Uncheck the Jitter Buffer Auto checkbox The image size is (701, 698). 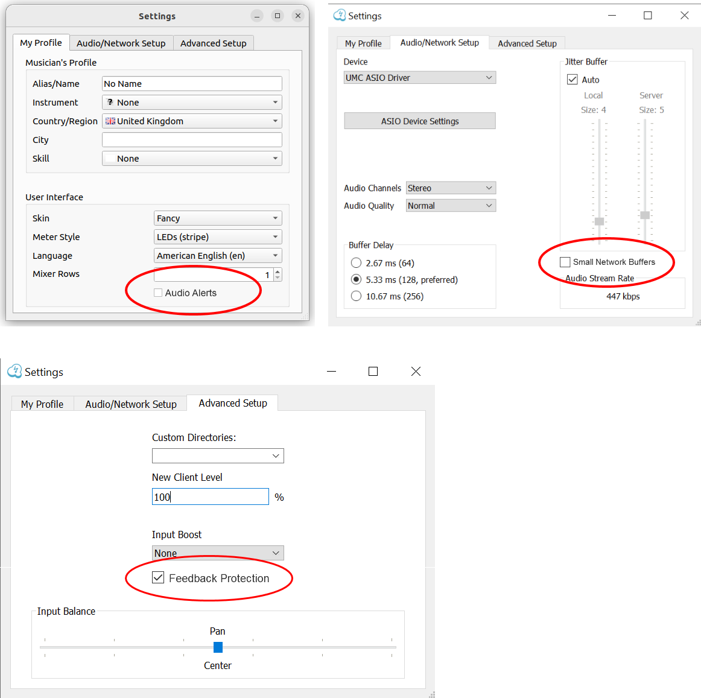573,80
